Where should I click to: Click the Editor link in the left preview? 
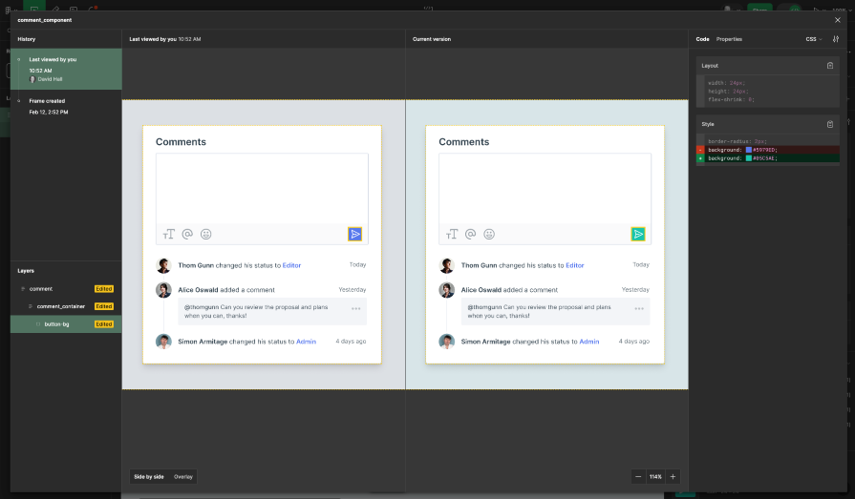(x=291, y=265)
